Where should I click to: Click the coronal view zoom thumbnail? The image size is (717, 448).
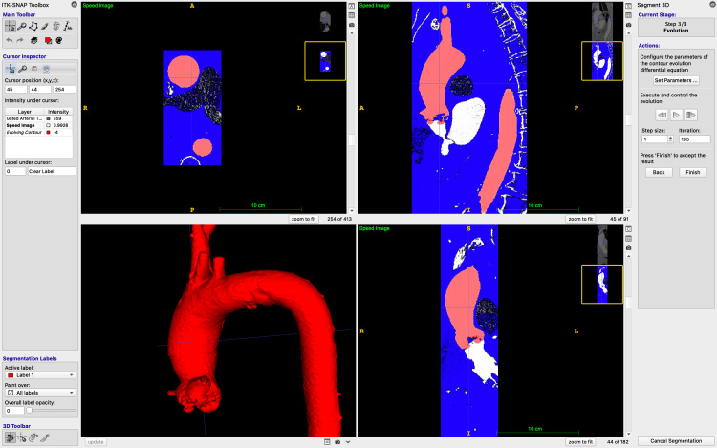click(602, 284)
